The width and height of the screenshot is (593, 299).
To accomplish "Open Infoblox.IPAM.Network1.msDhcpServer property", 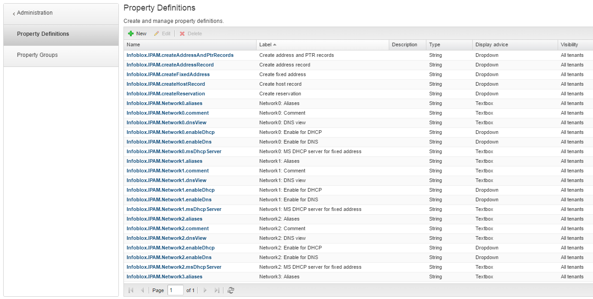I will 174,209.
